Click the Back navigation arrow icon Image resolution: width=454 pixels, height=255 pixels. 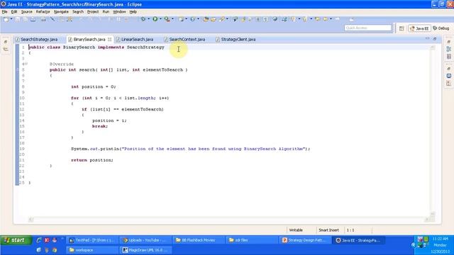tap(326, 19)
